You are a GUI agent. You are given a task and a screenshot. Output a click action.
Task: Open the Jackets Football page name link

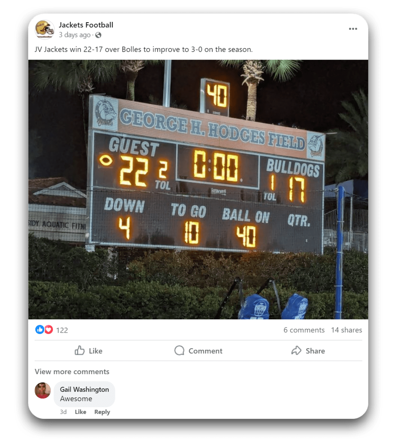tap(86, 25)
